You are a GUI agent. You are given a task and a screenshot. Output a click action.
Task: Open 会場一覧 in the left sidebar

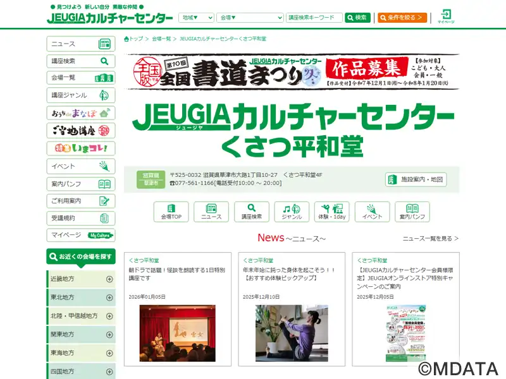[x=81, y=78]
